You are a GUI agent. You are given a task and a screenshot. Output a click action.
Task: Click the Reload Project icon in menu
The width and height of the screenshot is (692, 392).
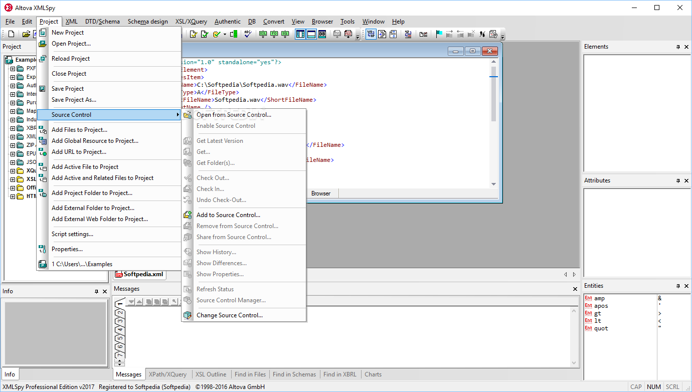pos(43,59)
